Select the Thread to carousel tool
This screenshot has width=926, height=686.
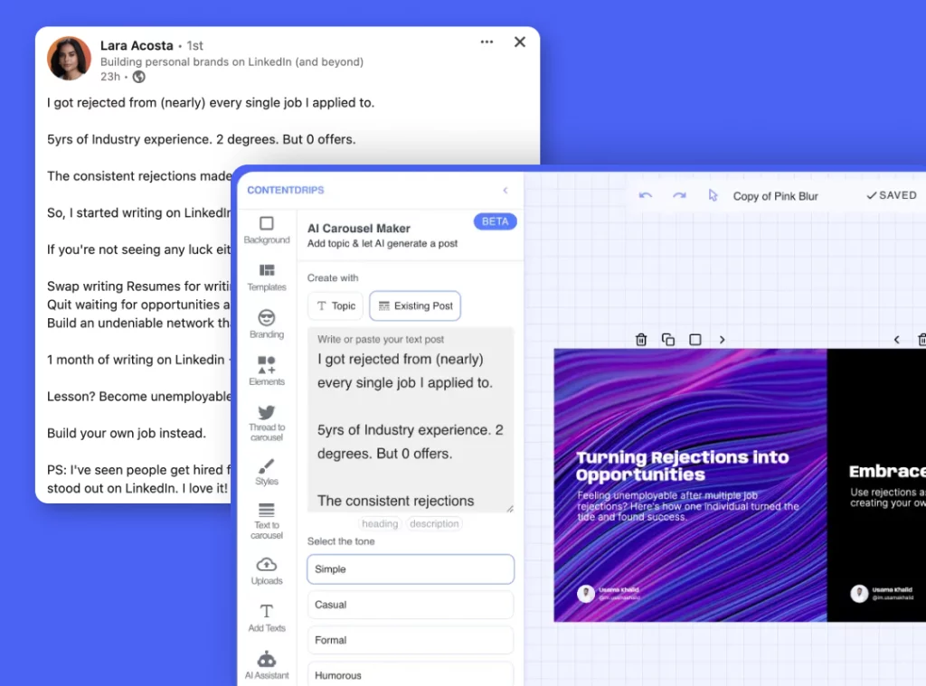[267, 422]
